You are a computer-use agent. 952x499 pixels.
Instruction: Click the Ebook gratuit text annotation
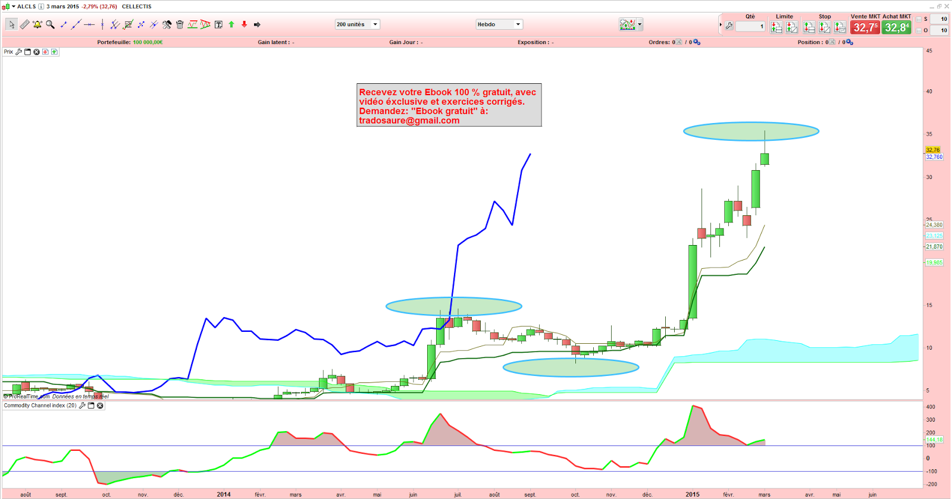(449, 105)
